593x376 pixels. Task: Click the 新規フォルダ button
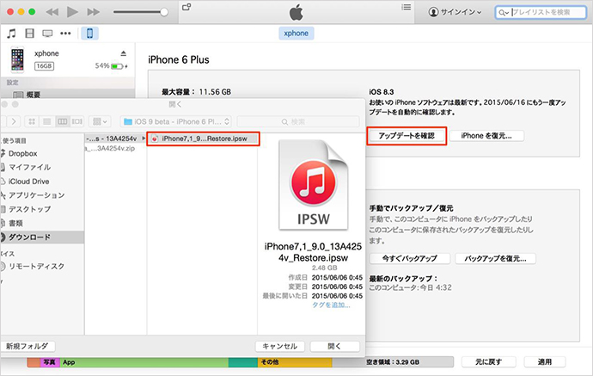(28, 346)
